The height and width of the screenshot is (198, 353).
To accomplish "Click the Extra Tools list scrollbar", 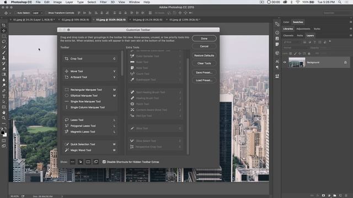I will [188, 106].
